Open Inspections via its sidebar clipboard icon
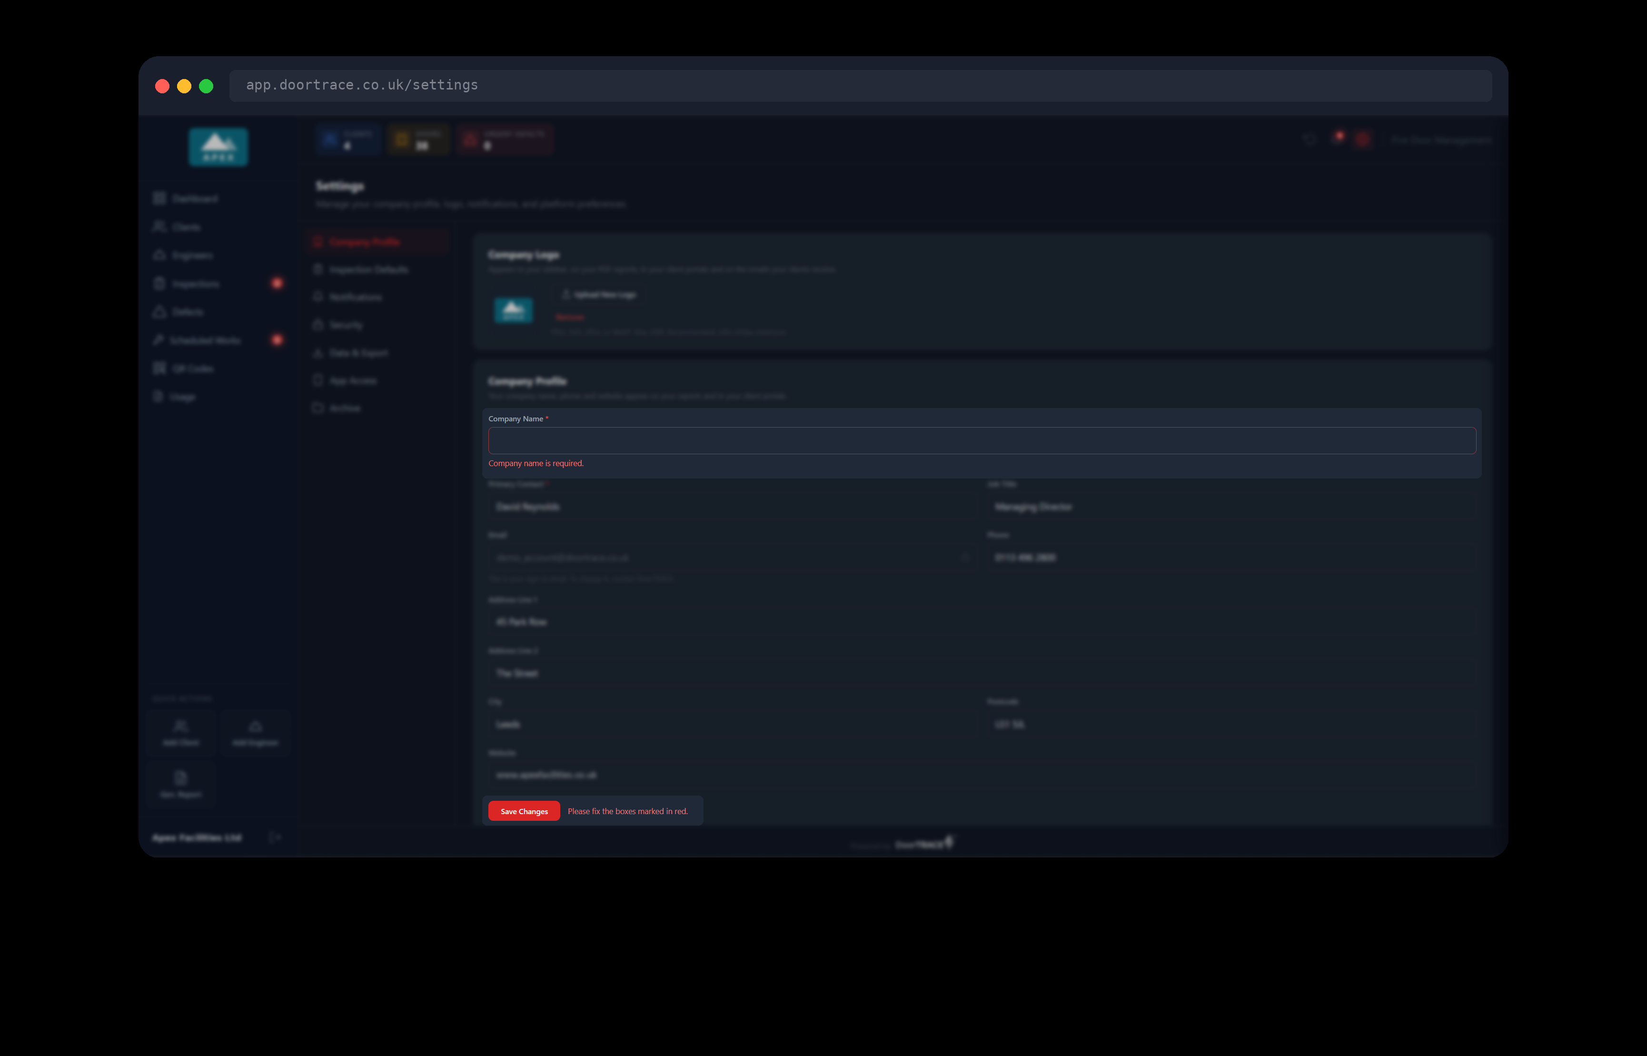Viewport: 1647px width, 1056px height. [x=159, y=283]
